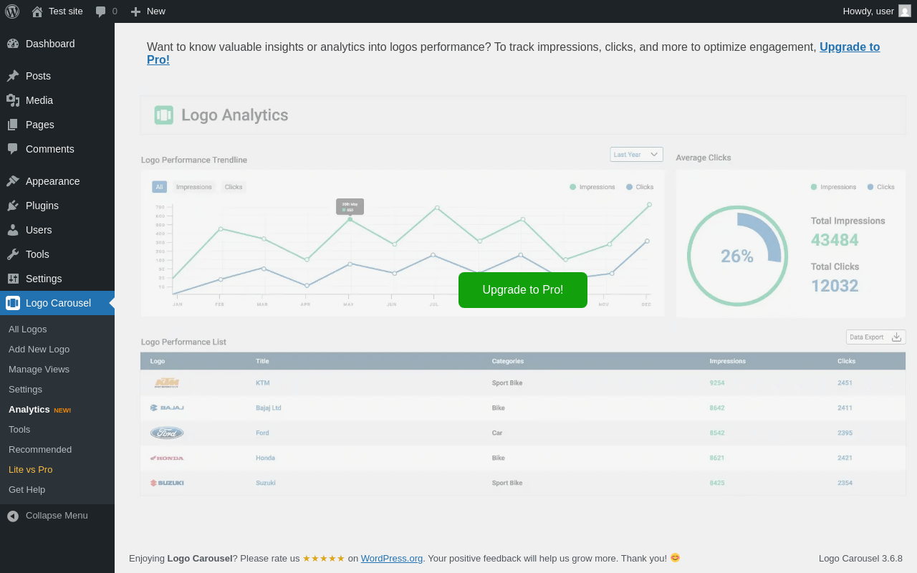Viewport: 917px width, 573px height.
Task: Click the green Upgrade to Pro! button
Action: tap(523, 290)
